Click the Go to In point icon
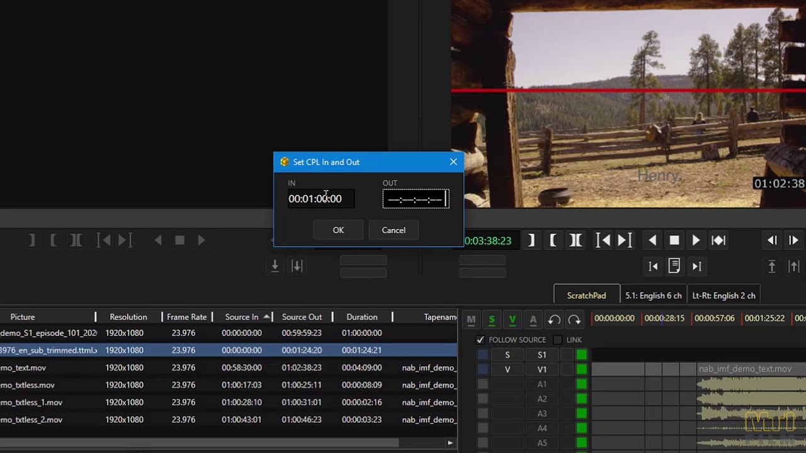806x453 pixels. pos(602,240)
